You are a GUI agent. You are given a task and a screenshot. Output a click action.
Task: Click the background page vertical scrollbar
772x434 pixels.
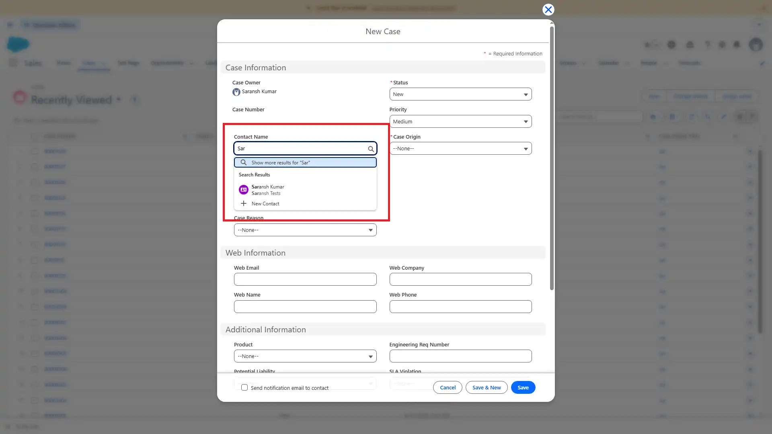pyautogui.click(x=760, y=241)
